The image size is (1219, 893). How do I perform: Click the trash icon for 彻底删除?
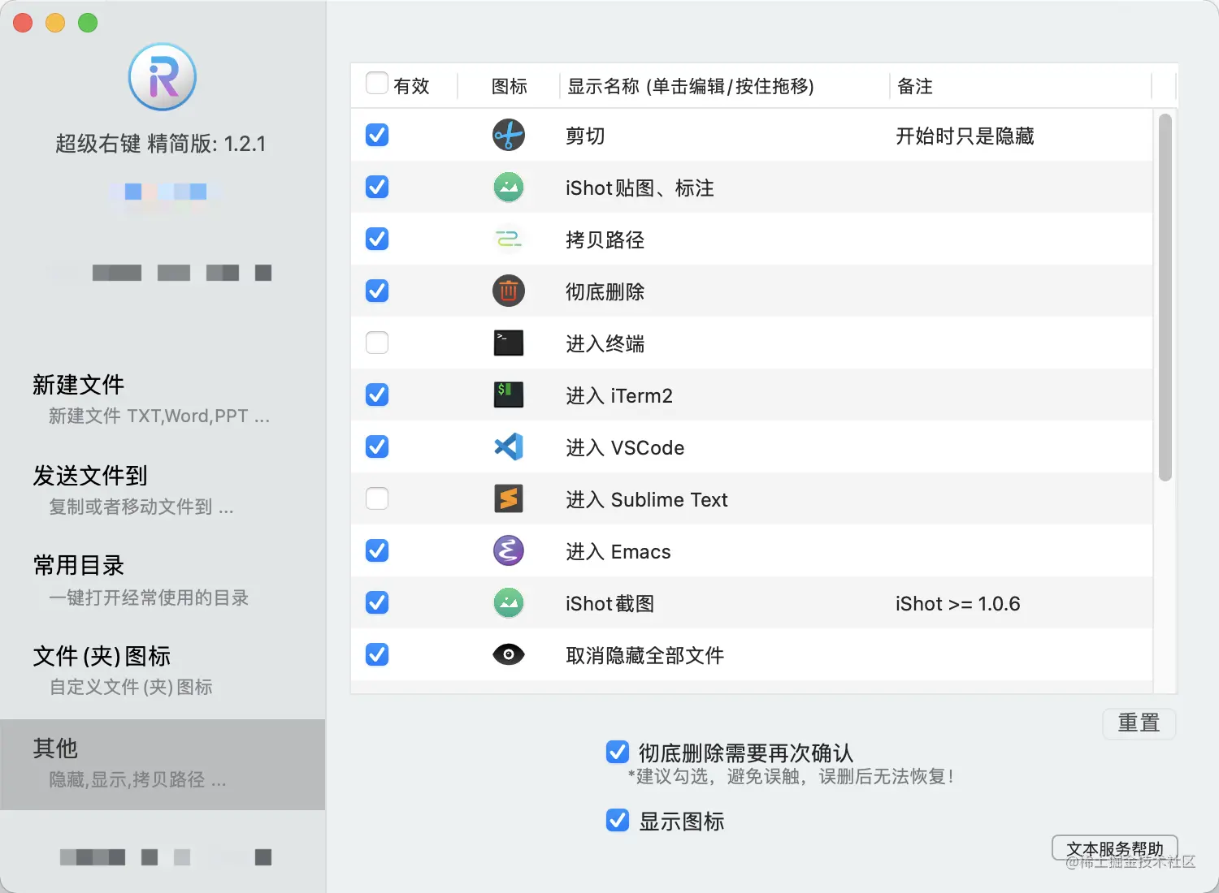tap(509, 291)
